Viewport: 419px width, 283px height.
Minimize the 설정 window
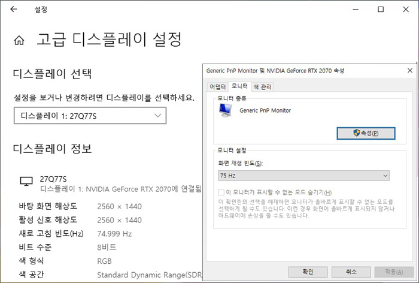click(353, 10)
